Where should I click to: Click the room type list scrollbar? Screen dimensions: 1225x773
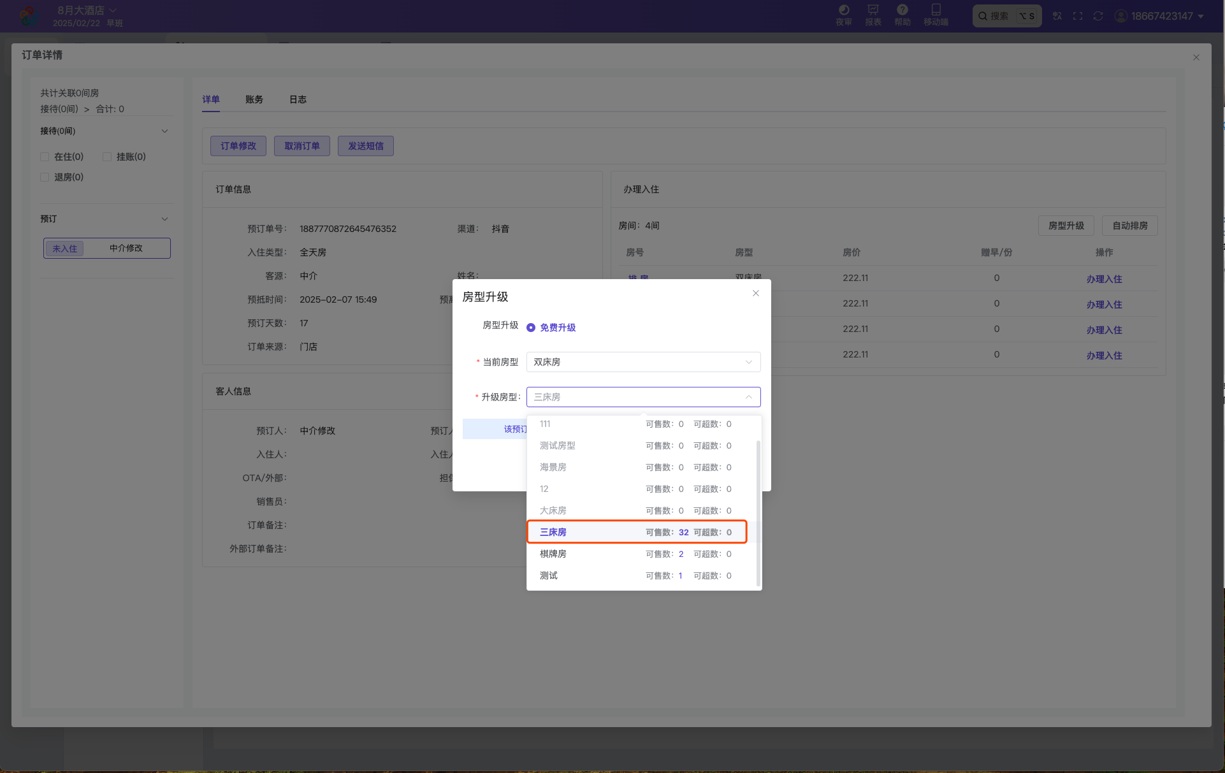[758, 513]
